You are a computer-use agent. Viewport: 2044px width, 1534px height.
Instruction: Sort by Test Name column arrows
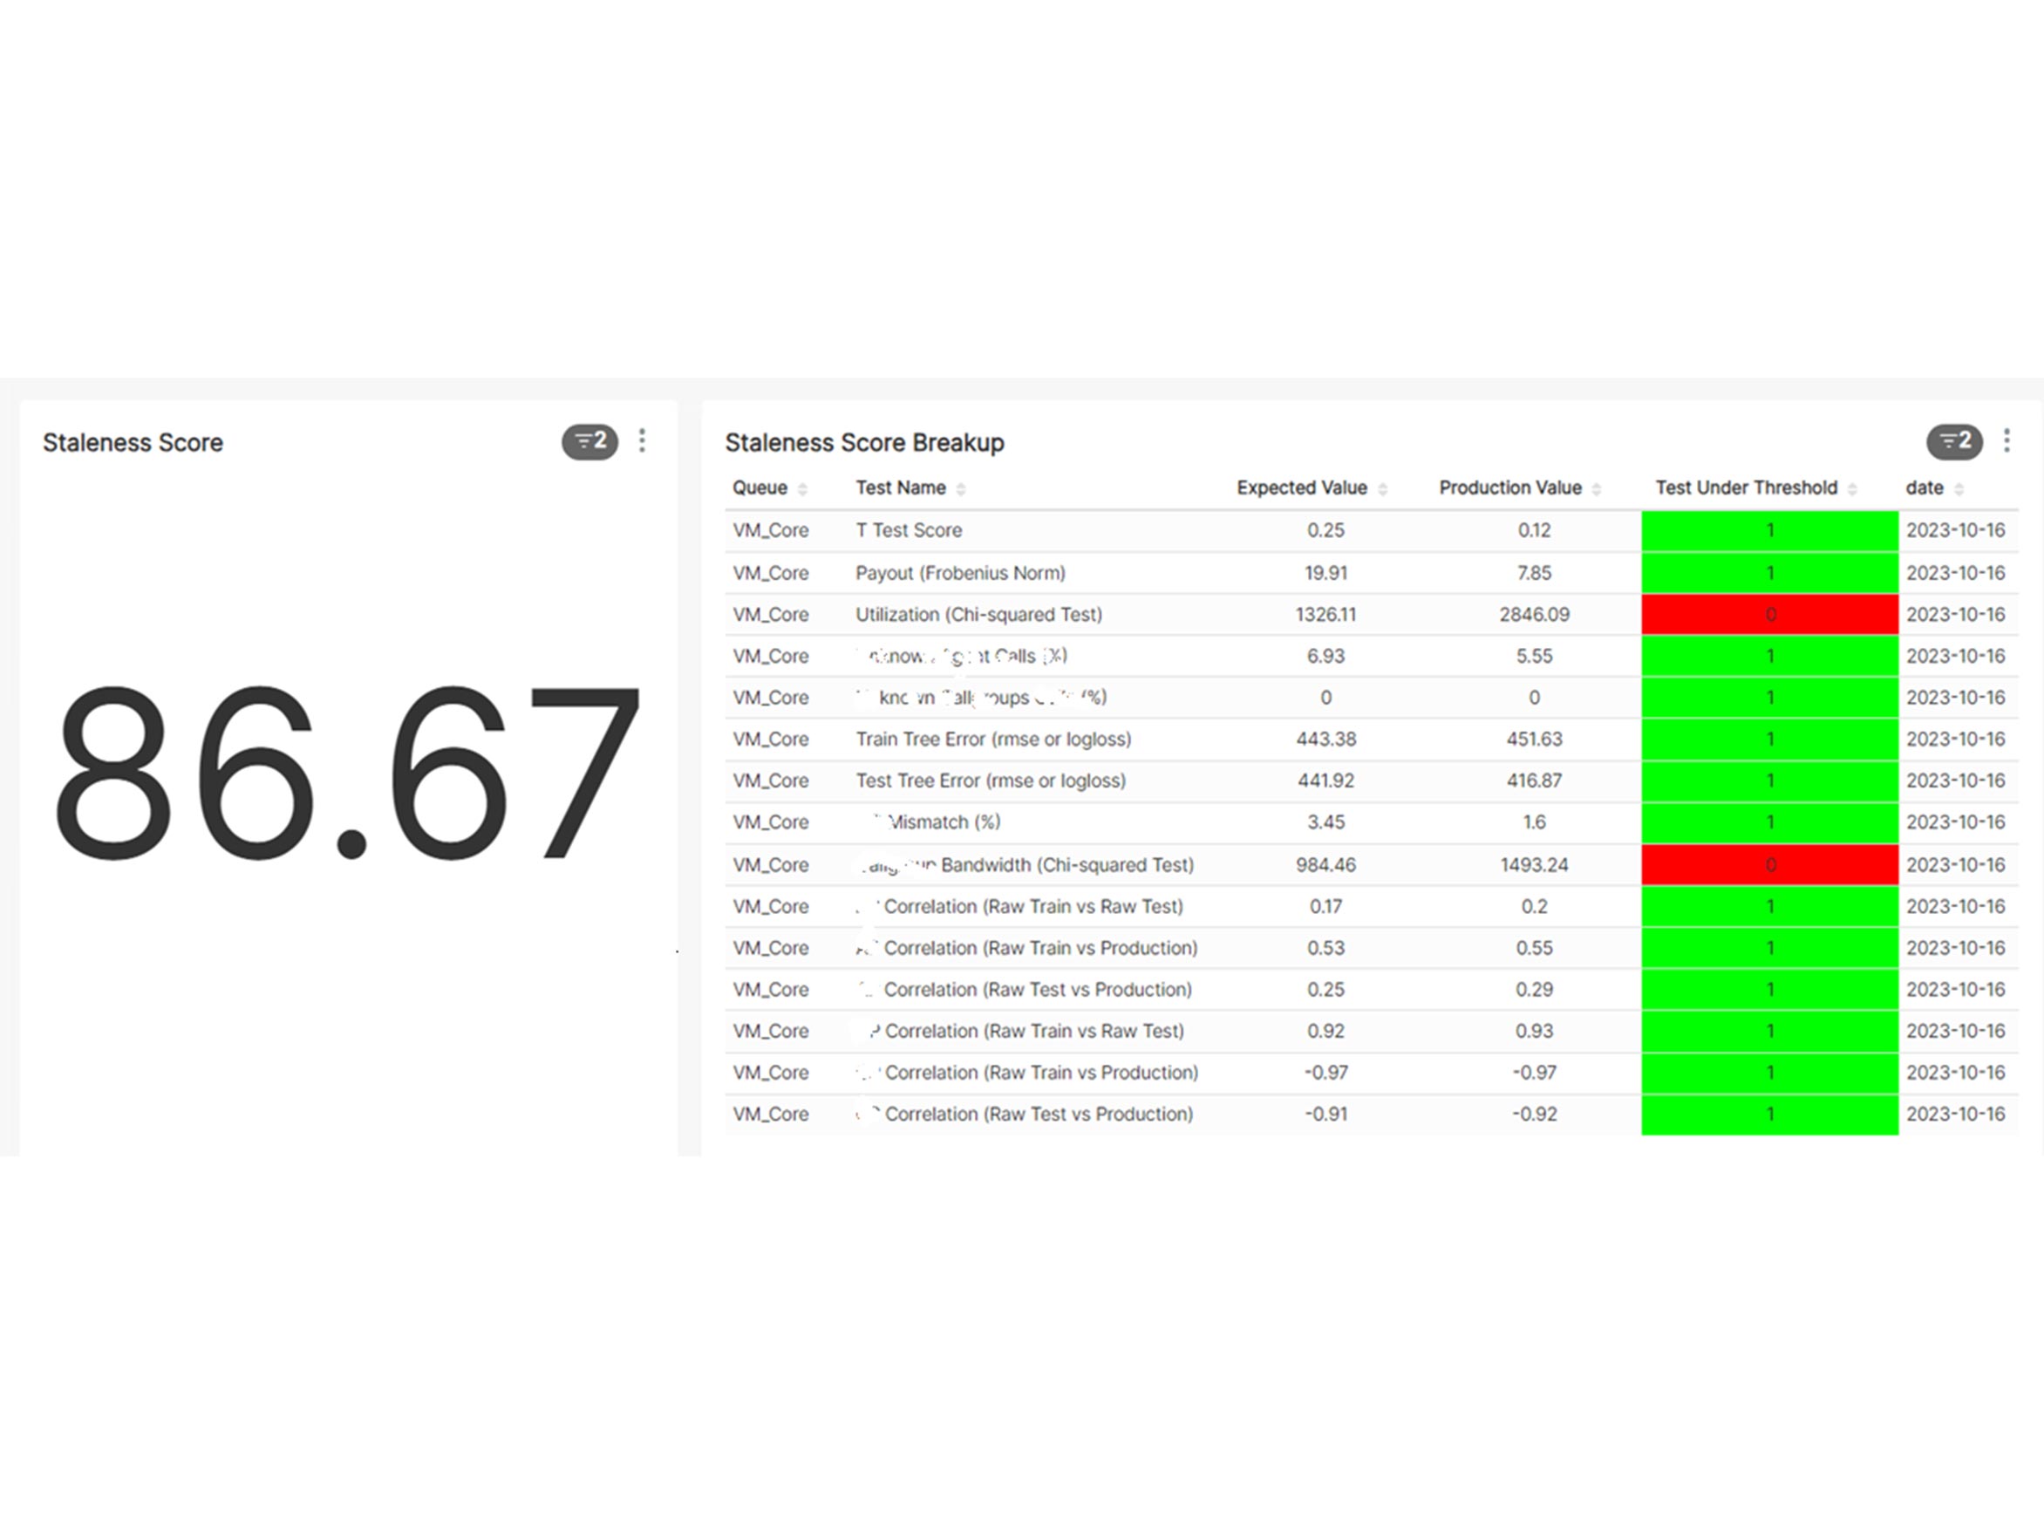pyautogui.click(x=961, y=489)
